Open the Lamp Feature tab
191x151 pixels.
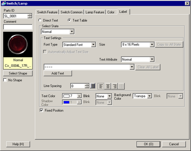click(95, 12)
